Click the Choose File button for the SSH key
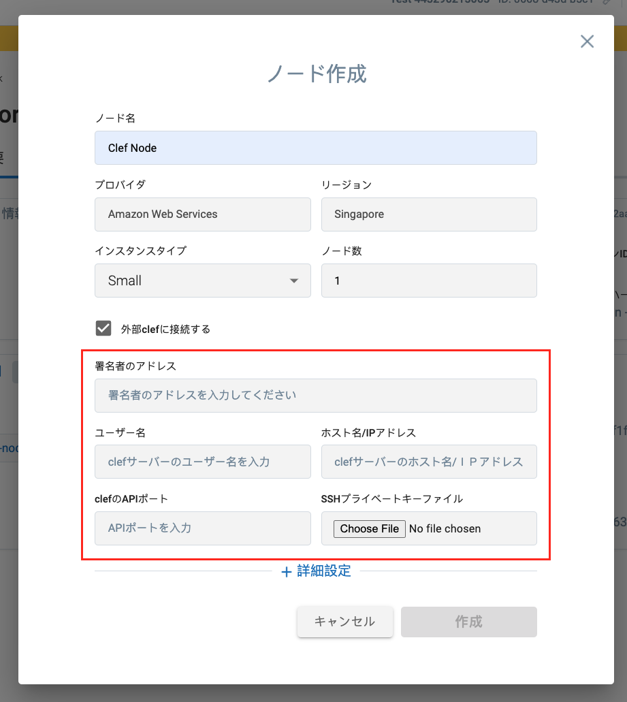Screen dimensions: 627x702 coord(369,529)
